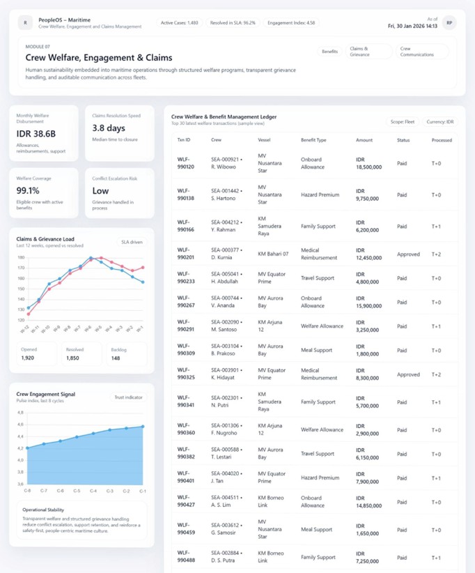Click the Engagement Index: 4.58 pill
Image resolution: width=475 pixels, height=573 pixels.
pyautogui.click(x=293, y=22)
